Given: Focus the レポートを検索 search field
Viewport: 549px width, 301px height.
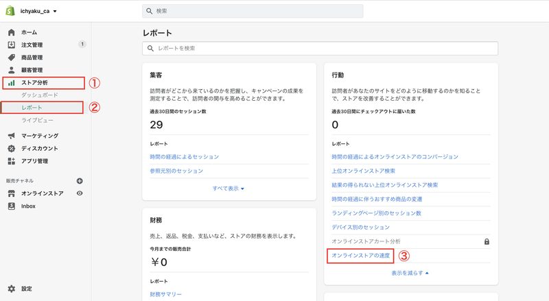Looking at the screenshot, I should 320,48.
